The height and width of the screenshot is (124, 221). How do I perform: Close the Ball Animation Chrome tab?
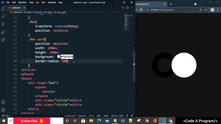pos(165,4)
